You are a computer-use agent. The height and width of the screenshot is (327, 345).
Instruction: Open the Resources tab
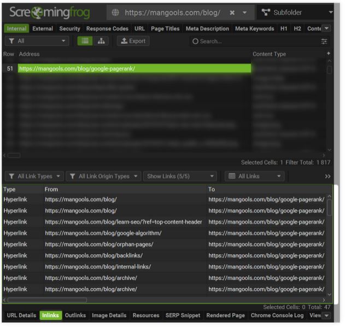(146, 316)
